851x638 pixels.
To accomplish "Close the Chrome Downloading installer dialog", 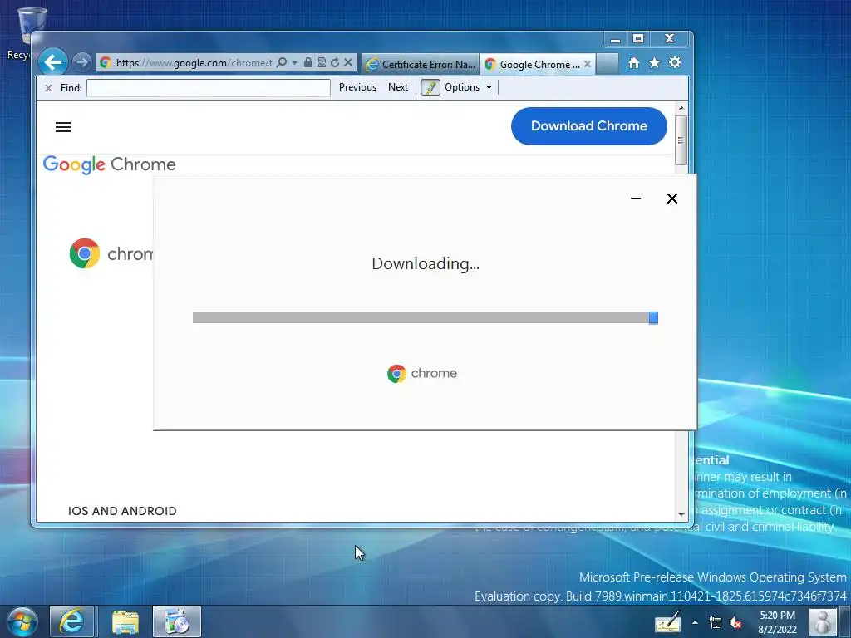I will (x=671, y=199).
